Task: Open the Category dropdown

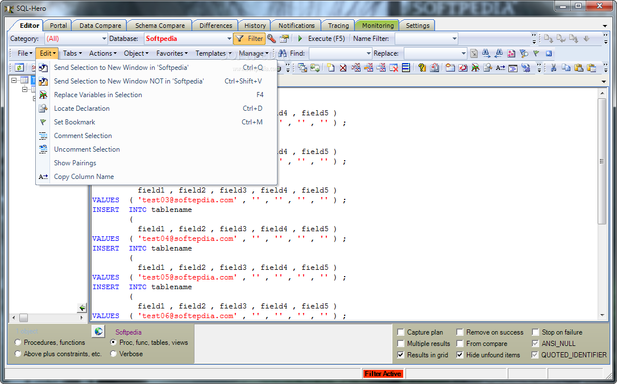Action: coord(104,39)
